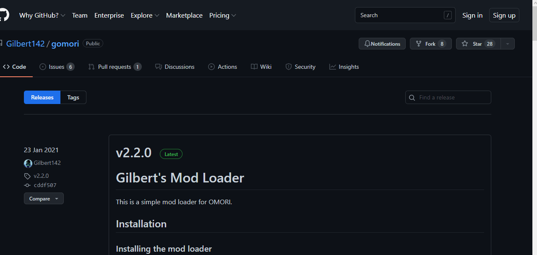Click the GitHub logo icon
This screenshot has height=255, width=537.
tap(4, 15)
